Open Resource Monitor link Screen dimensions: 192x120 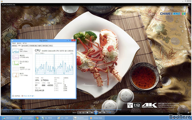click(28, 96)
